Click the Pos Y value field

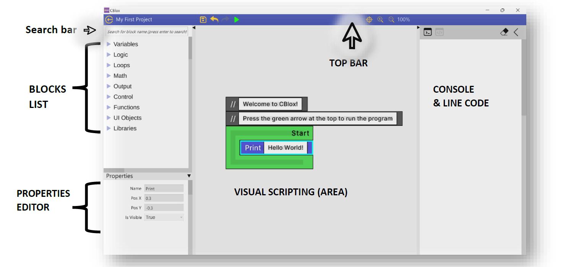click(x=164, y=207)
